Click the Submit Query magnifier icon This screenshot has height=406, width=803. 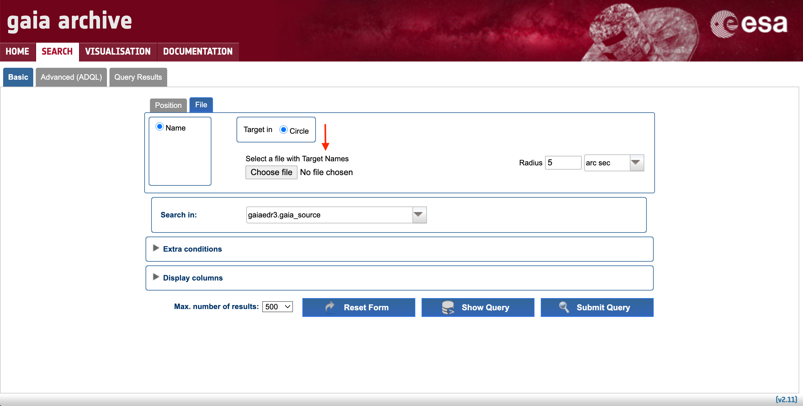[564, 307]
